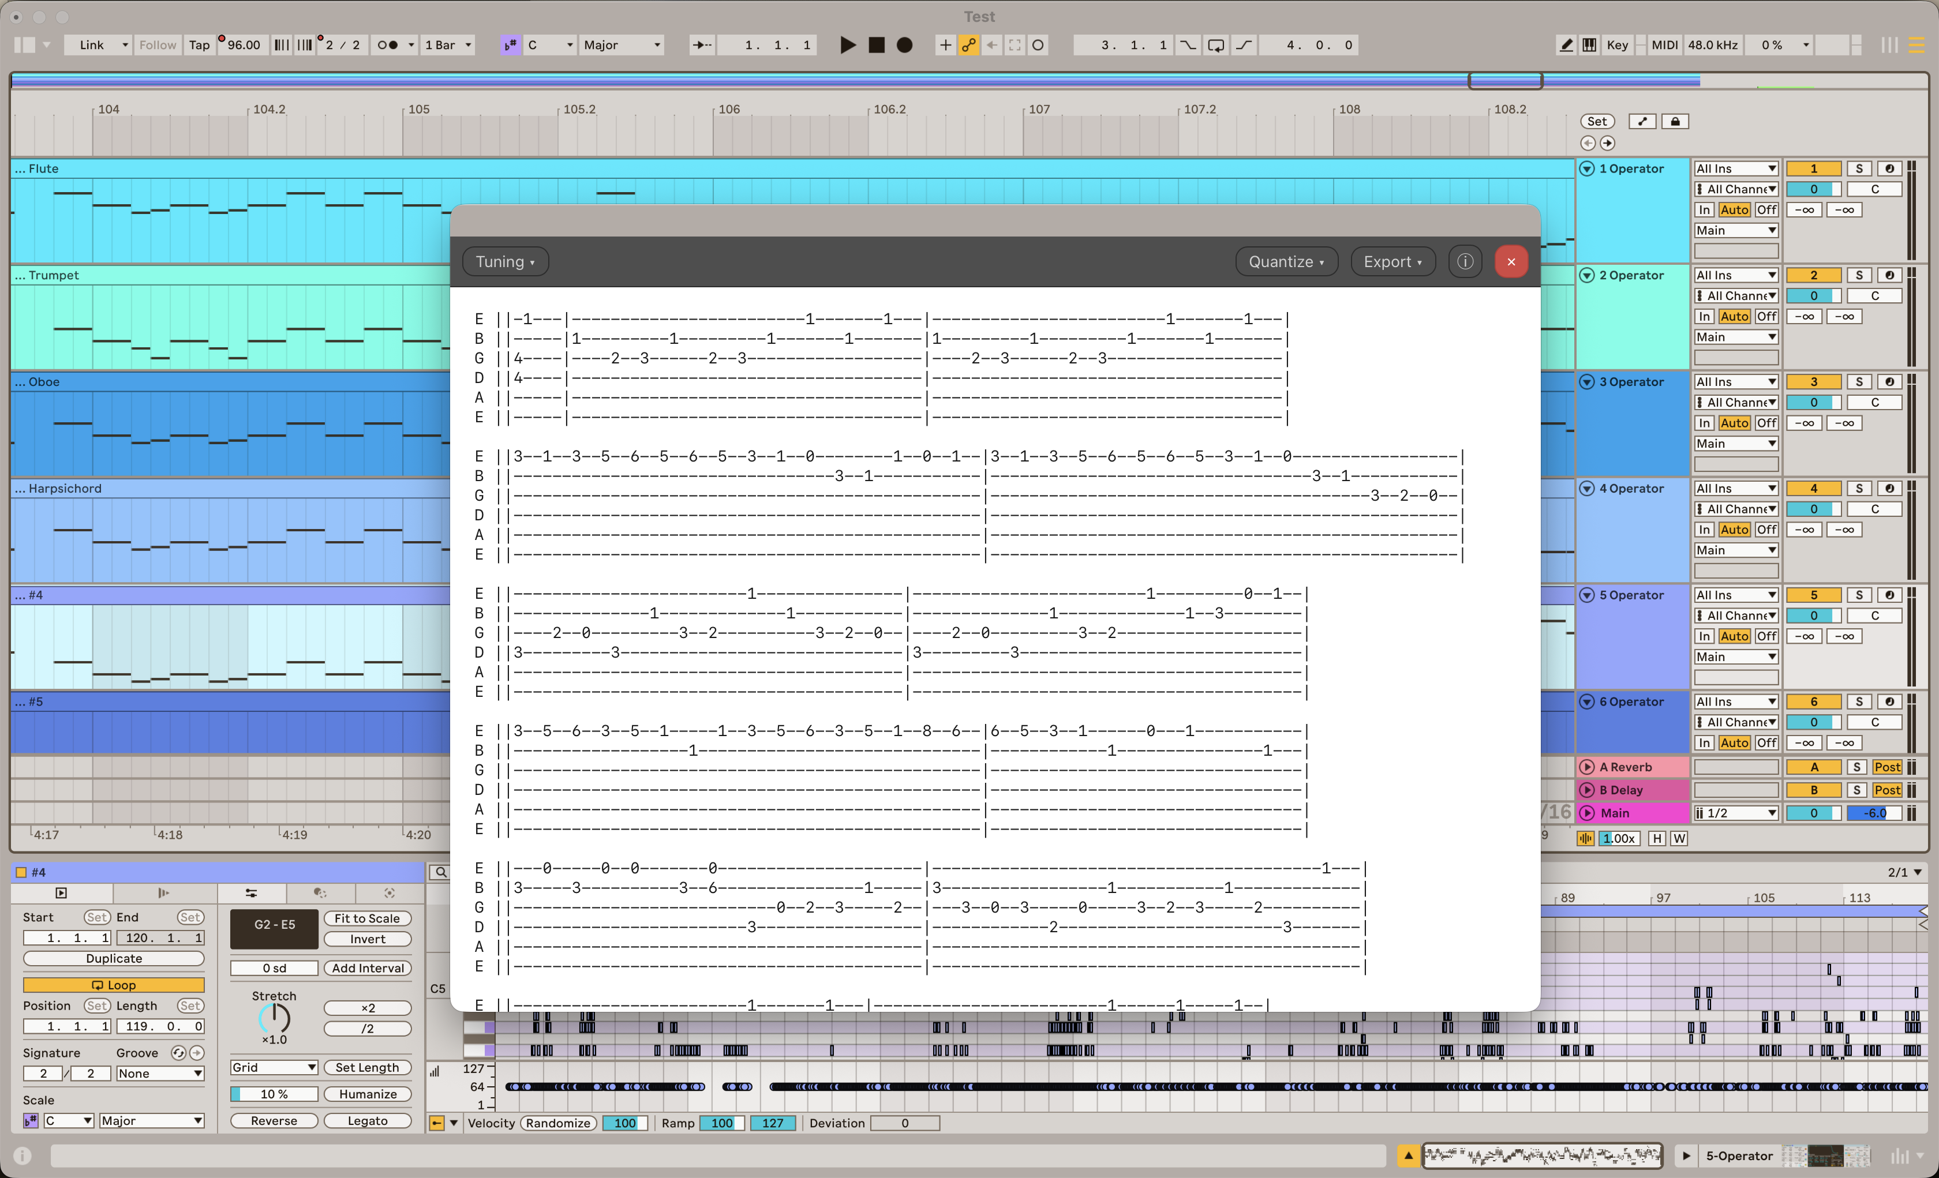This screenshot has height=1178, width=1939.
Task: Click the Legato button
Action: (368, 1120)
